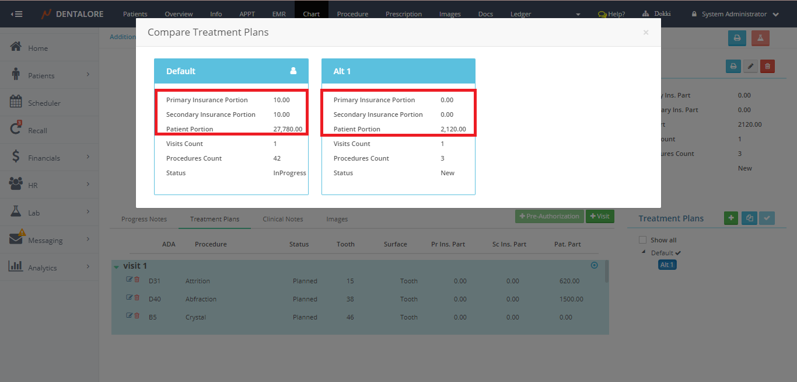Viewport: 797px width, 382px height.
Task: Click the copy treatment plan icon
Action: [x=749, y=218]
